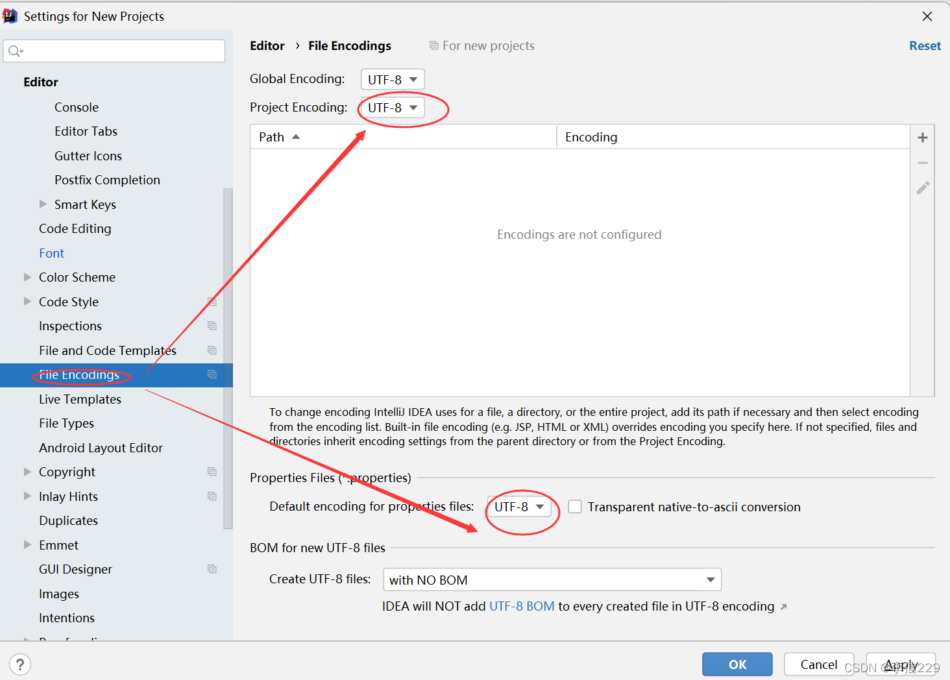Open Code Editing settings page

click(75, 228)
